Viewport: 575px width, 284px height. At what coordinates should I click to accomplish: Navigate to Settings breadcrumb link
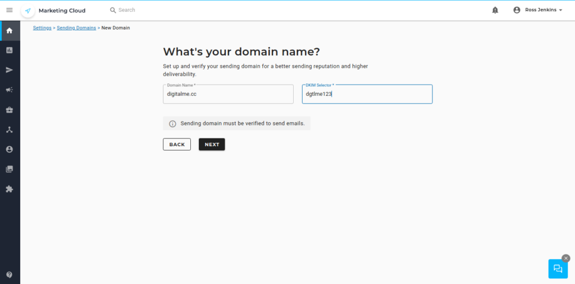(x=42, y=28)
